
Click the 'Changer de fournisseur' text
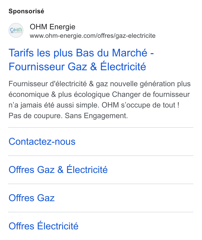tap(151, 94)
